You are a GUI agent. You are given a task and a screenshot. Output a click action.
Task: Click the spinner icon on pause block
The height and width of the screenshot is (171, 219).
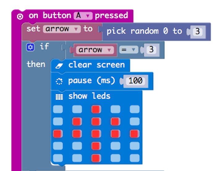pyautogui.click(x=59, y=81)
